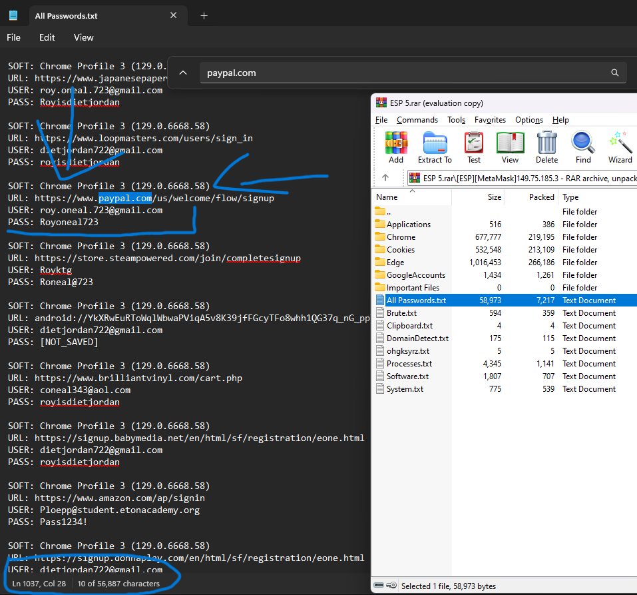Collapse the find bar with the chevron

183,73
